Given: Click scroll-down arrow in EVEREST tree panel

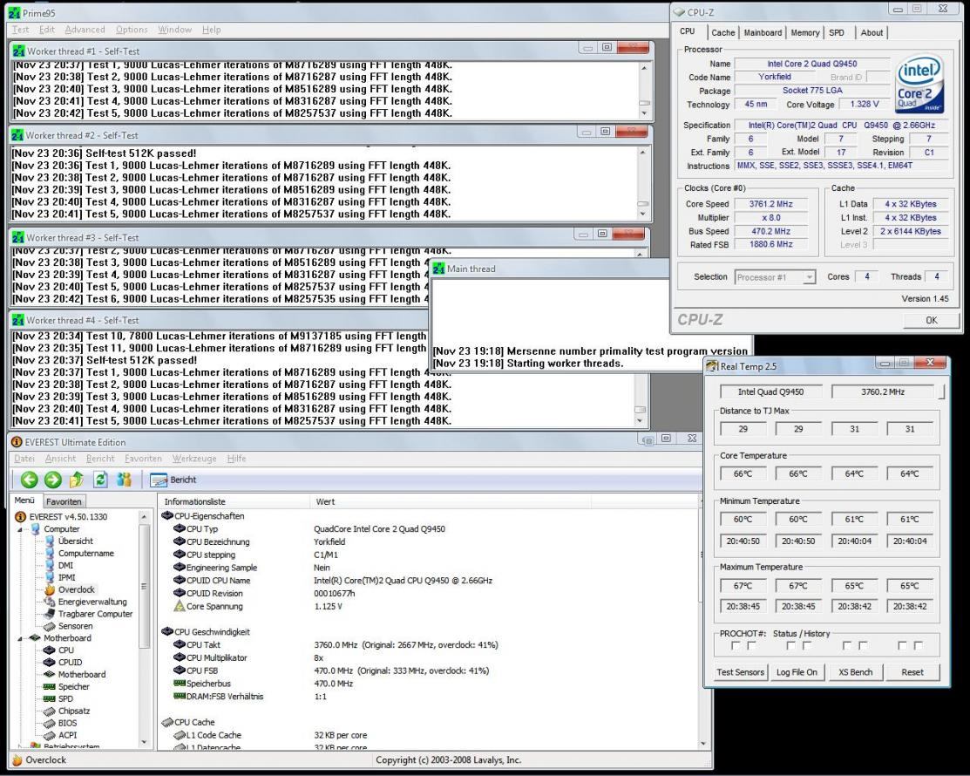Looking at the screenshot, I should pos(144,741).
